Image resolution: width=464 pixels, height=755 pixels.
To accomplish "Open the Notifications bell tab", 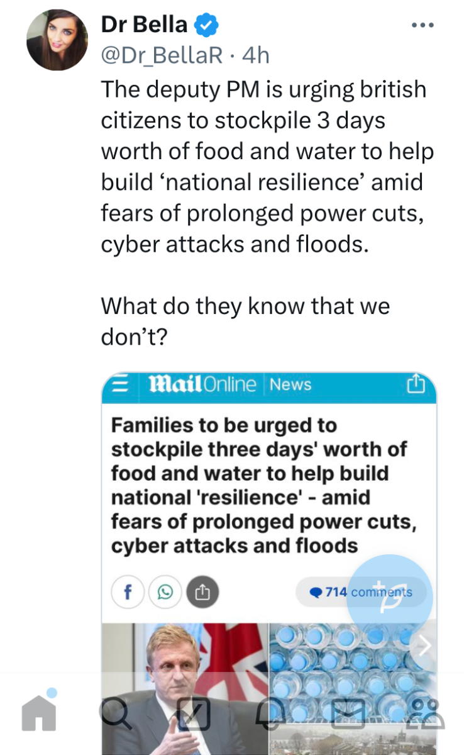I will (270, 713).
